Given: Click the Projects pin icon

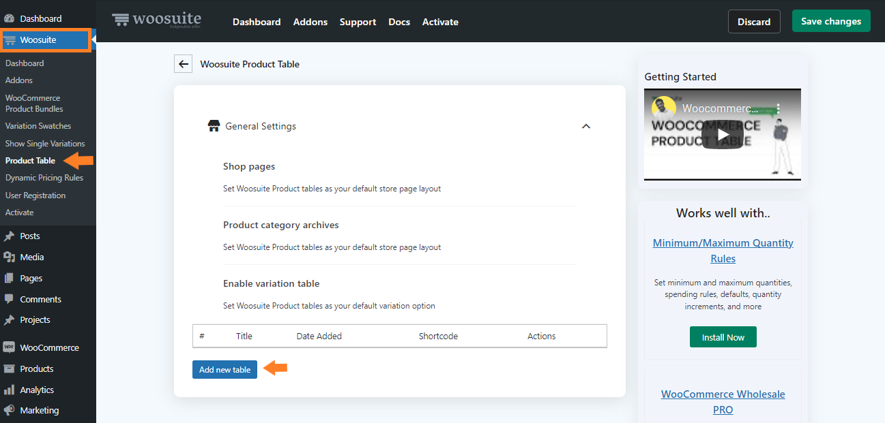Looking at the screenshot, I should tap(9, 320).
